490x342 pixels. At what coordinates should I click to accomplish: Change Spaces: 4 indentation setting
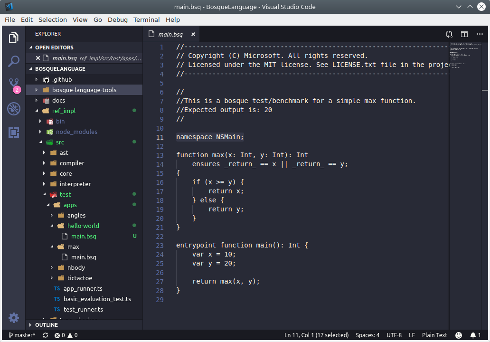pyautogui.click(x=367, y=335)
